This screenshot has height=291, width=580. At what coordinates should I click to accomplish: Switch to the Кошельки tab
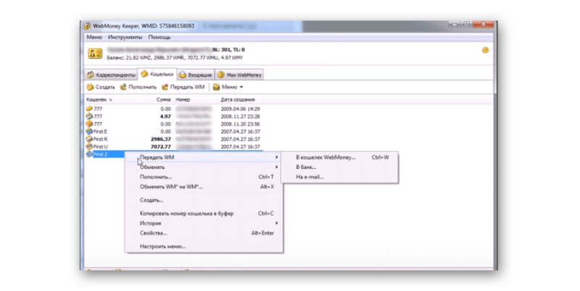(157, 74)
